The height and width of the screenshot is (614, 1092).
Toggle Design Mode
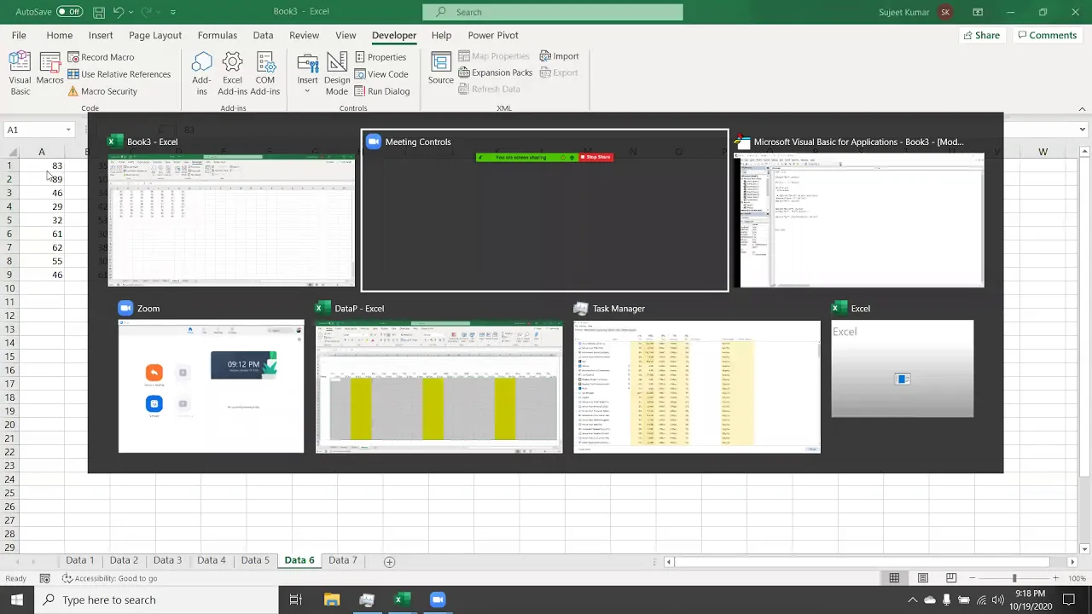(x=337, y=73)
